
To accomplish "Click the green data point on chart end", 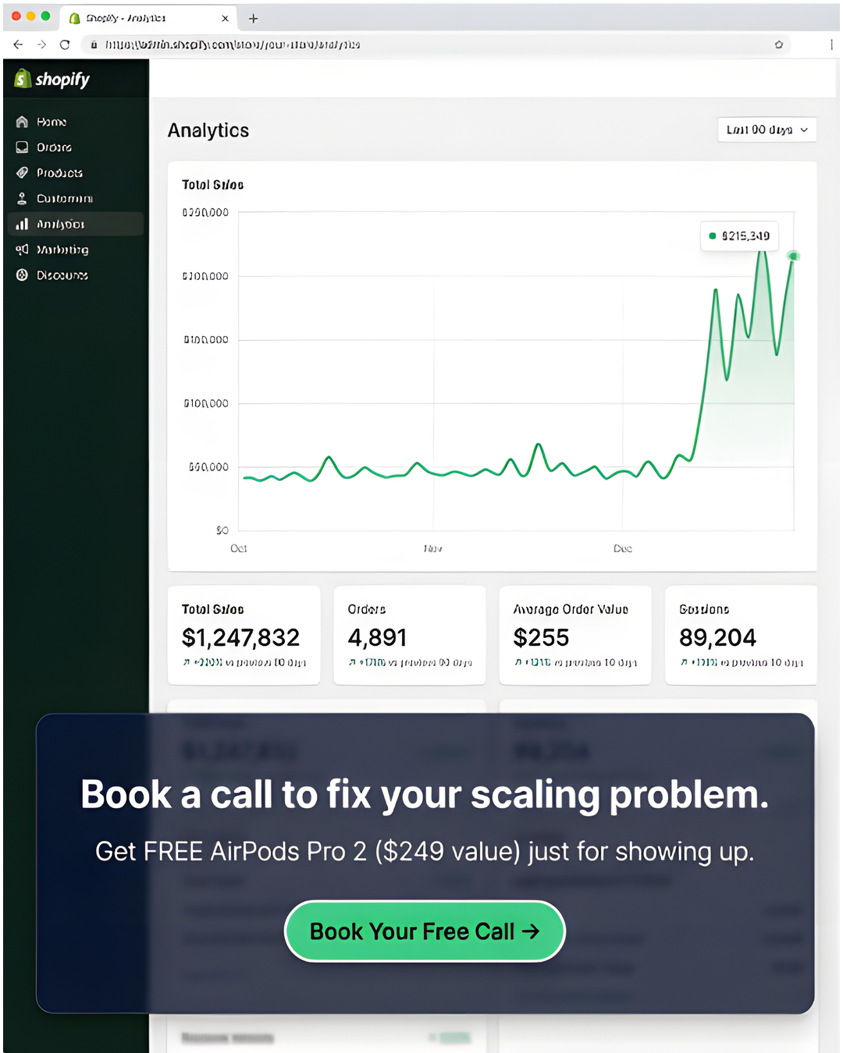I will 793,256.
